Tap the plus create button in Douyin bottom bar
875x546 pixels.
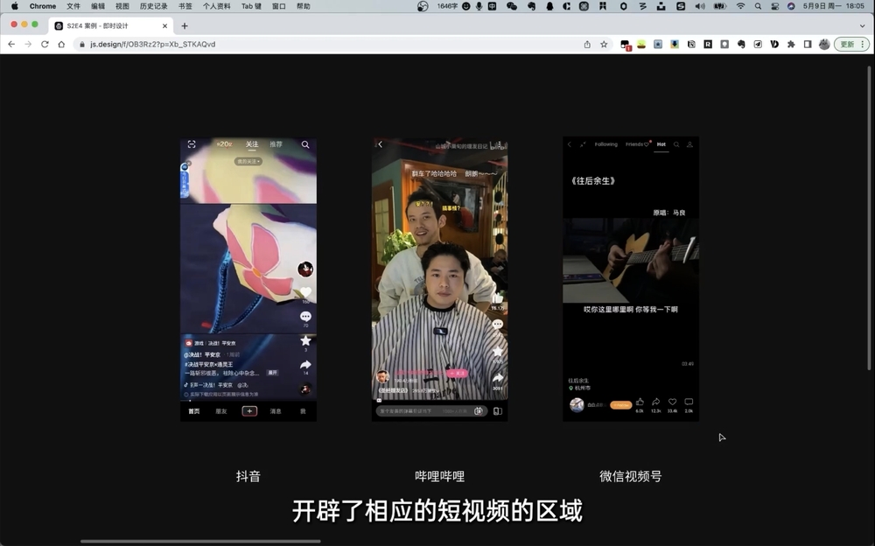coord(249,411)
